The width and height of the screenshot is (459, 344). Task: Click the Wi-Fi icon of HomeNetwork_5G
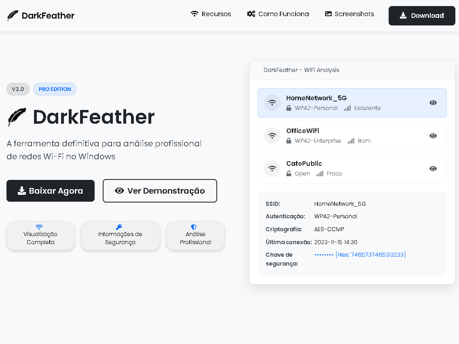(272, 103)
